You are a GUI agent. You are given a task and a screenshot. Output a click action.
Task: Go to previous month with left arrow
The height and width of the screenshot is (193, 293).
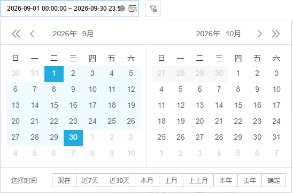[x=32, y=34]
